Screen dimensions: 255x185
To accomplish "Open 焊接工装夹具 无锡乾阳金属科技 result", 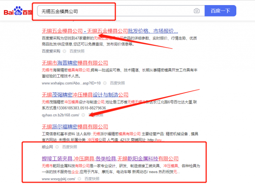I will [x=110, y=159].
